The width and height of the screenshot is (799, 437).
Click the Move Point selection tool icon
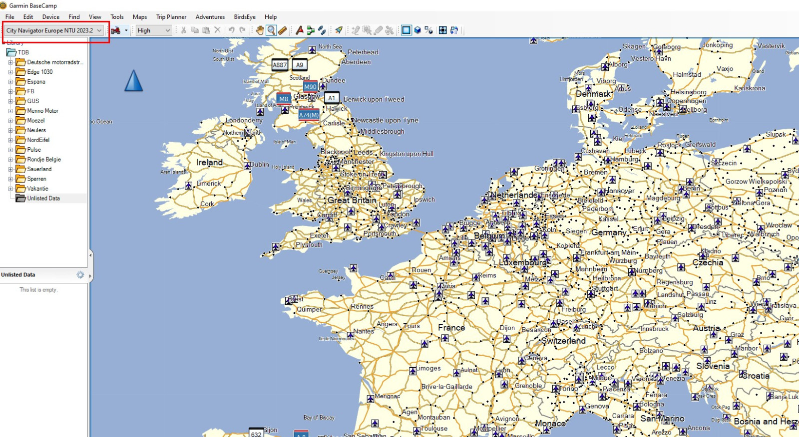367,30
